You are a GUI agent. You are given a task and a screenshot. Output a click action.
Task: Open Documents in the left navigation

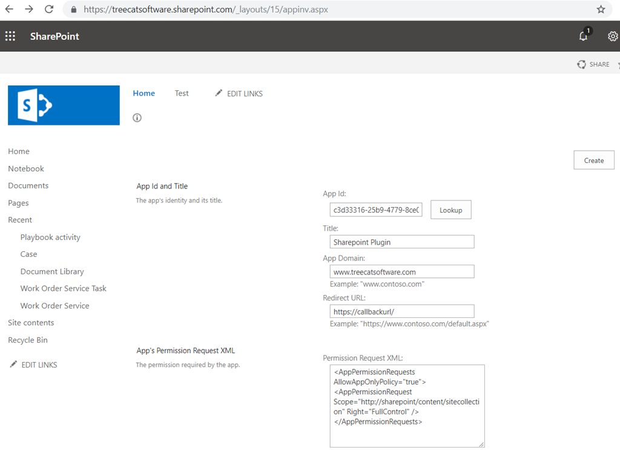point(28,186)
